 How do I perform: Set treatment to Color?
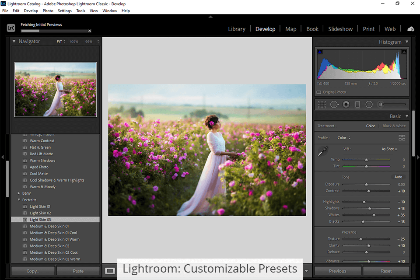[371, 126]
